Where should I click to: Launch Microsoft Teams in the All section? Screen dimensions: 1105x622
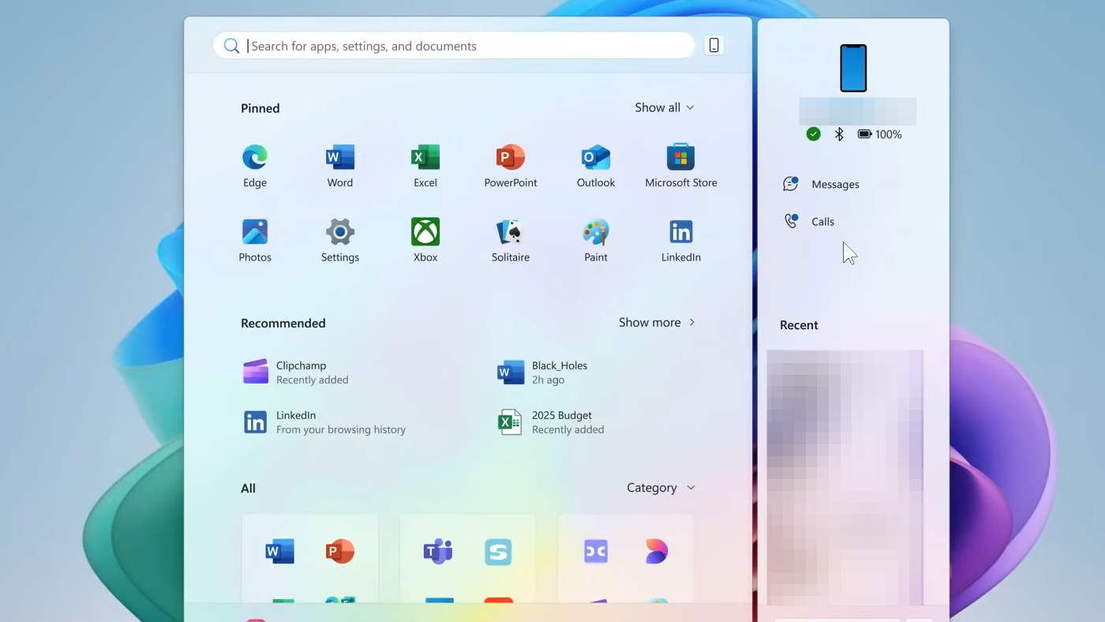click(437, 551)
